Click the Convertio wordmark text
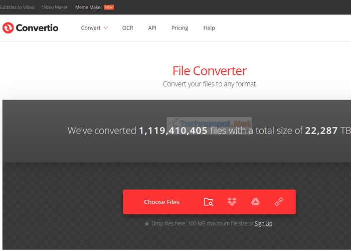Image resolution: width=351 pixels, height=251 pixels. pos(37,28)
